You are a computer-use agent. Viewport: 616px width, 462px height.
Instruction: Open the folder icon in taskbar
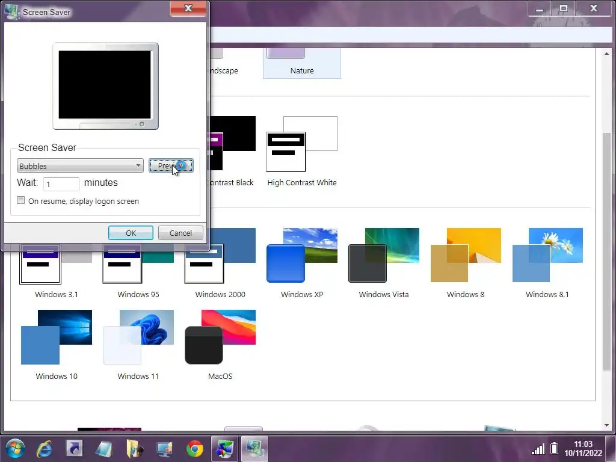point(134,449)
